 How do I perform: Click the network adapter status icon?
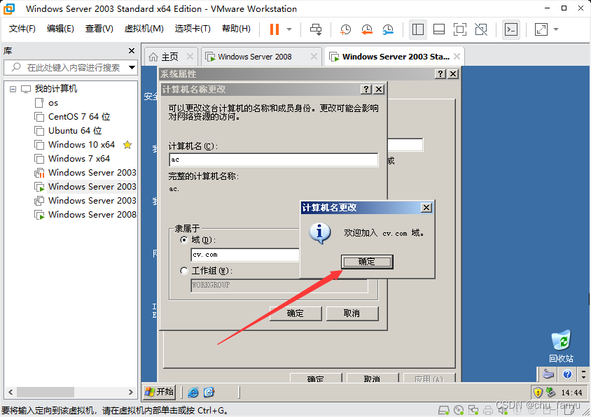[473, 410]
